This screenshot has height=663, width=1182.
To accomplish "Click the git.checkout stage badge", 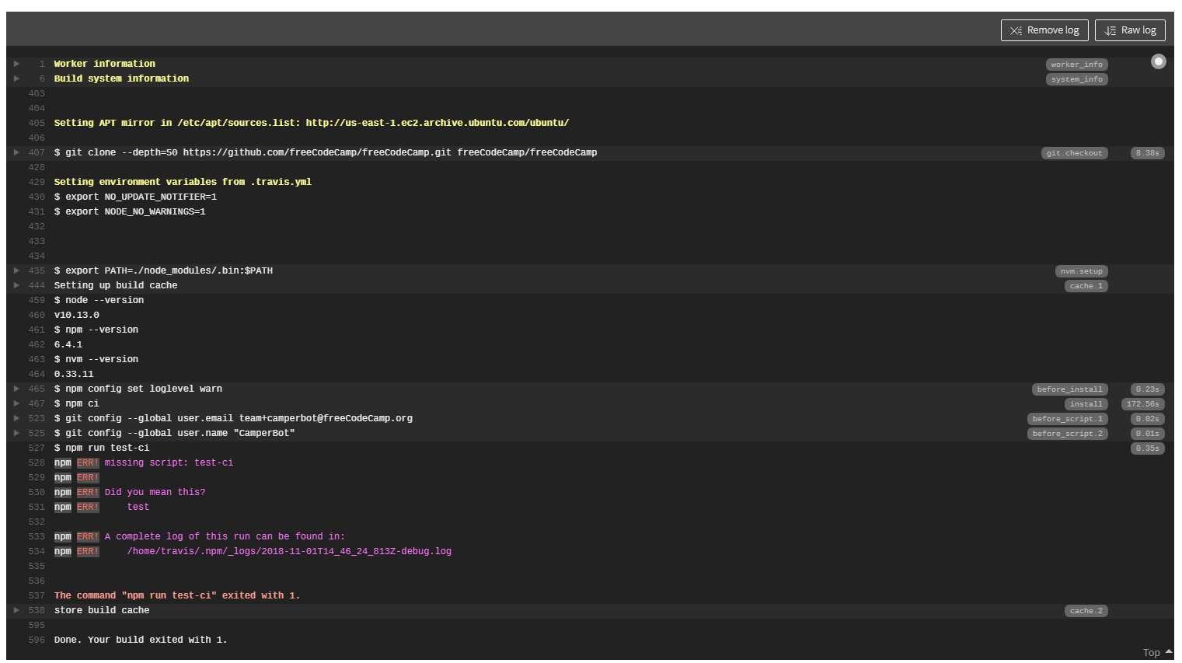I will coord(1074,152).
